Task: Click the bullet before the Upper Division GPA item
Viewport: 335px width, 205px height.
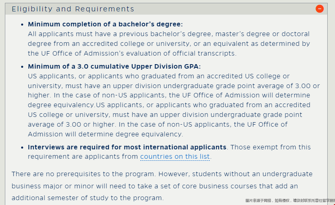Action: 22,67
